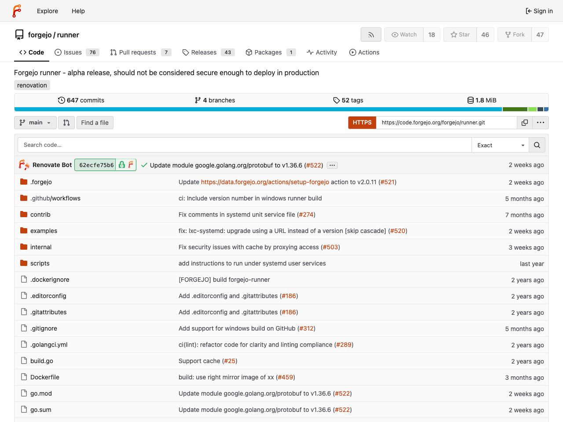
Task: Click the commits history clock icon
Action: pyautogui.click(x=62, y=100)
